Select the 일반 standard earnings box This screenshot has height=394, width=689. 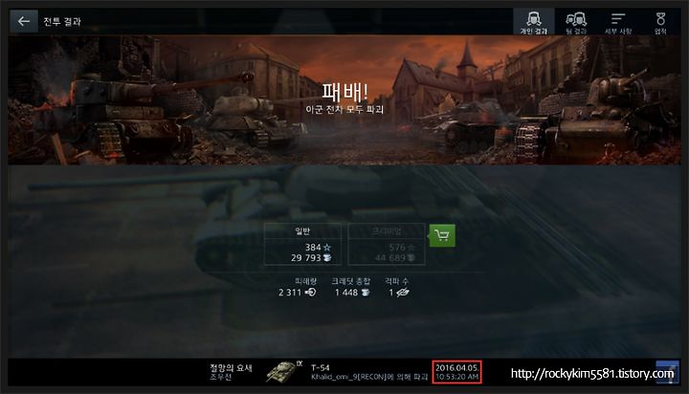[302, 244]
